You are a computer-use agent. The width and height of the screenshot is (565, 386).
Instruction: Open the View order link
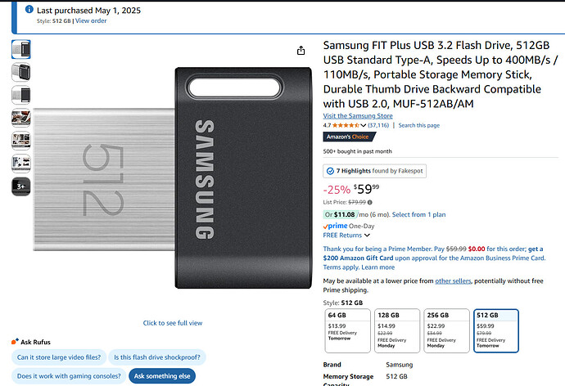[91, 21]
